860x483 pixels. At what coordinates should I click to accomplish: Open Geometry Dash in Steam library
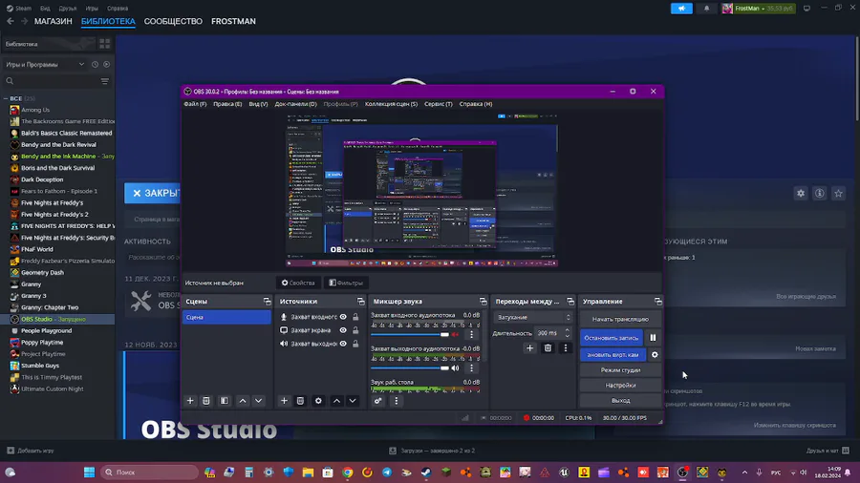(x=43, y=273)
